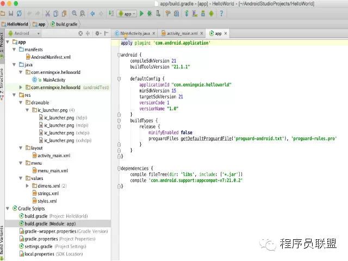348x261 pixels.
Task: Click build.gradle breadcrumb in navigation bar
Action: (64, 24)
